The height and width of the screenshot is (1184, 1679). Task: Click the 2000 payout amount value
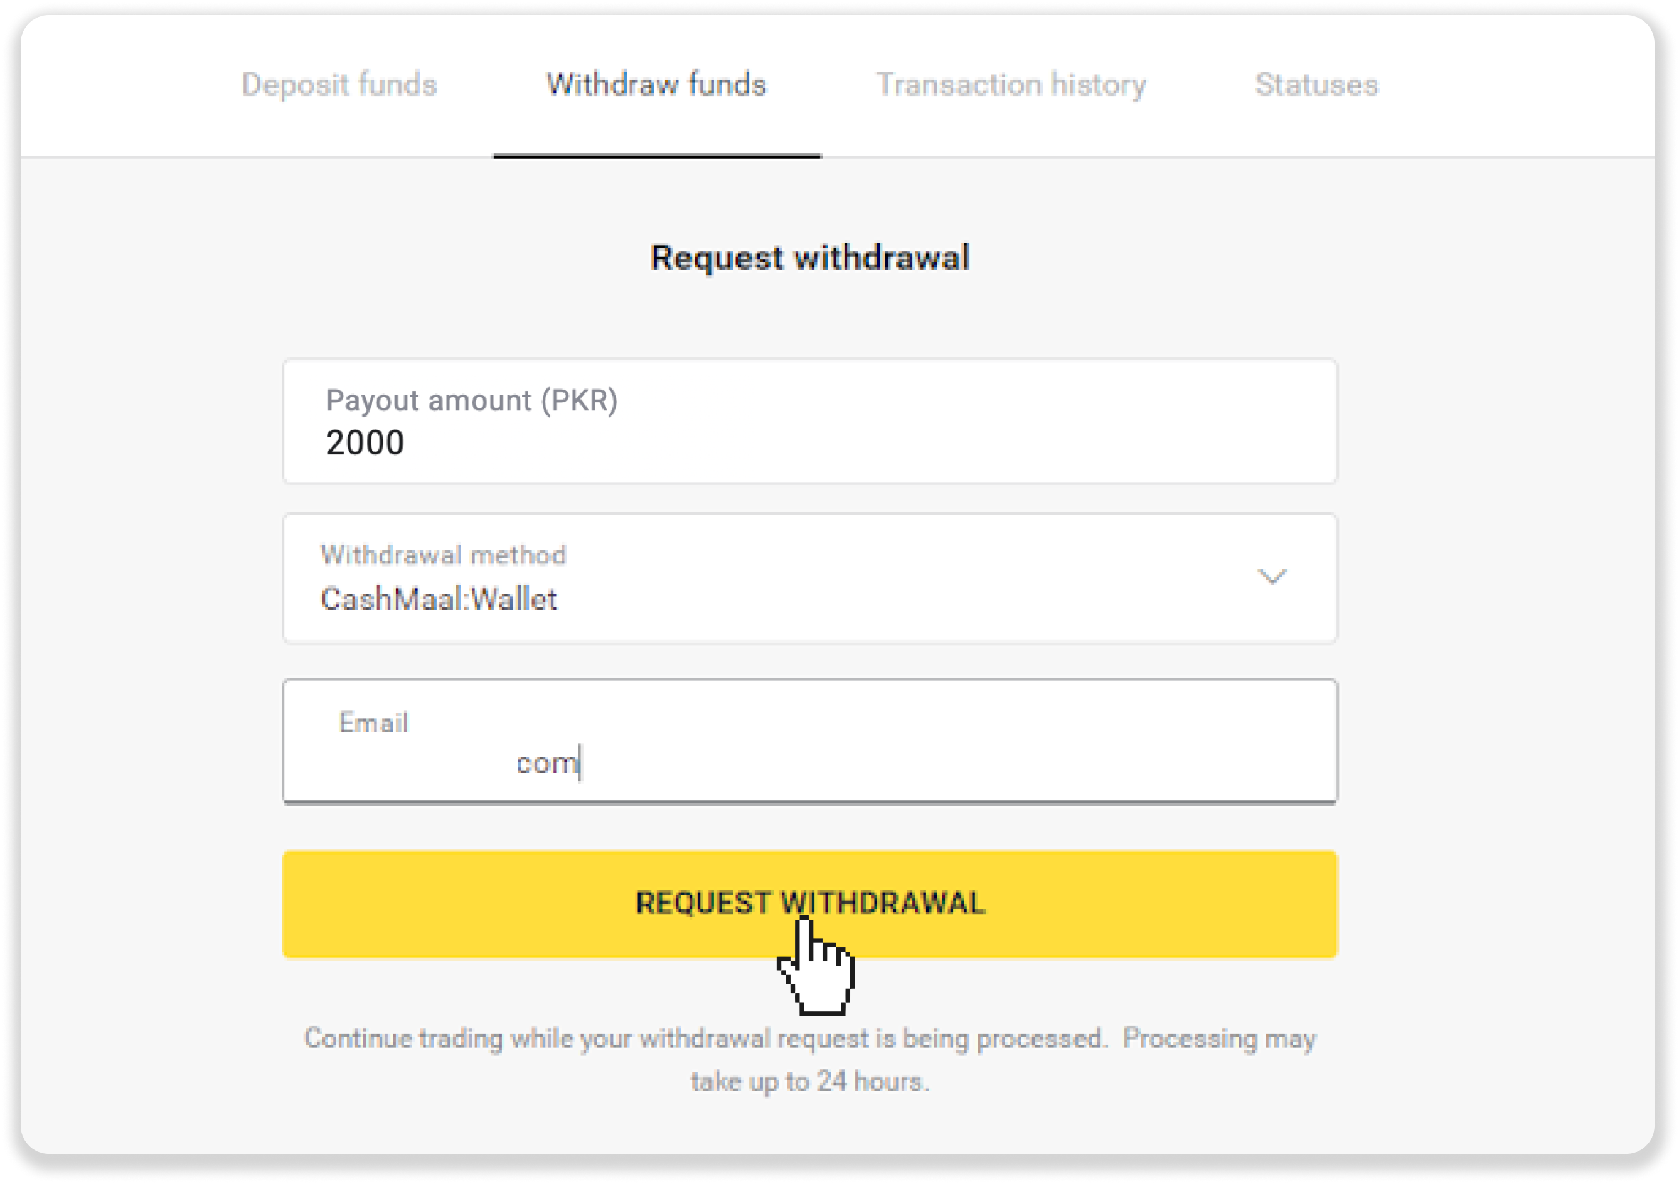point(365,443)
